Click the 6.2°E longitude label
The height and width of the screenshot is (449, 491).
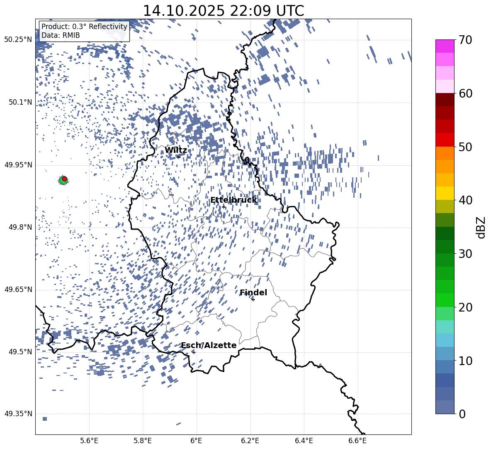tap(250, 441)
